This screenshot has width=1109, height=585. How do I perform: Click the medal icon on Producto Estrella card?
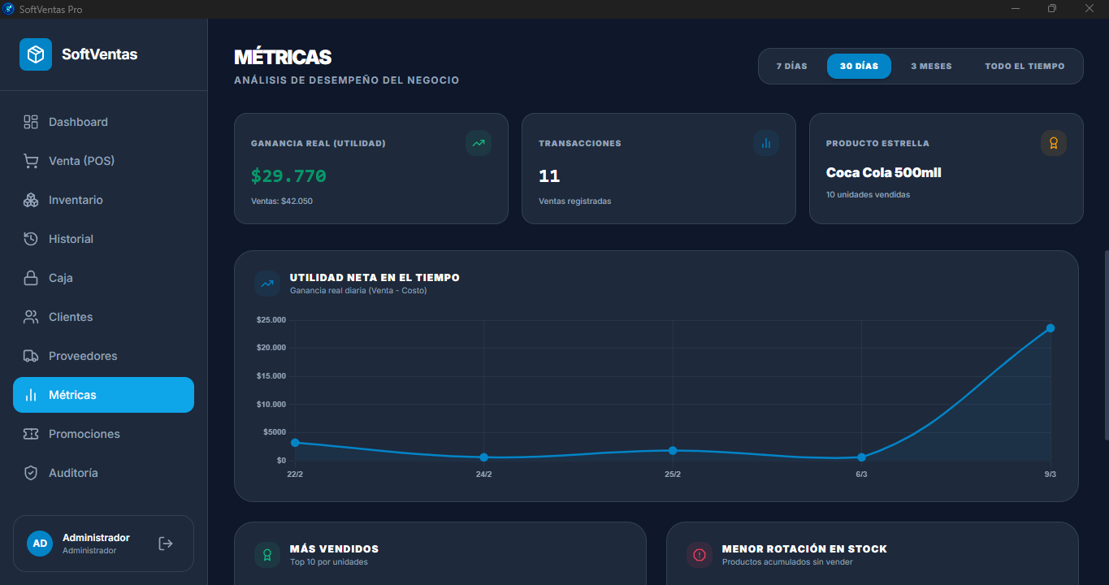pos(1053,142)
